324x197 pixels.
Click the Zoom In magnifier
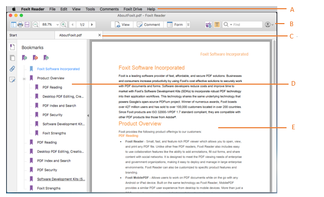[x=64, y=25]
